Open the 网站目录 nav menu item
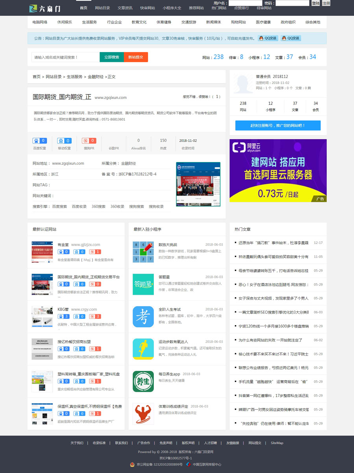The height and width of the screenshot is (473, 354). coord(102,8)
